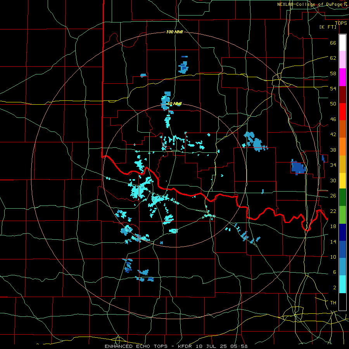Click the 100 NMI range ring label
Screen dimensions: 349x349
pos(174,32)
